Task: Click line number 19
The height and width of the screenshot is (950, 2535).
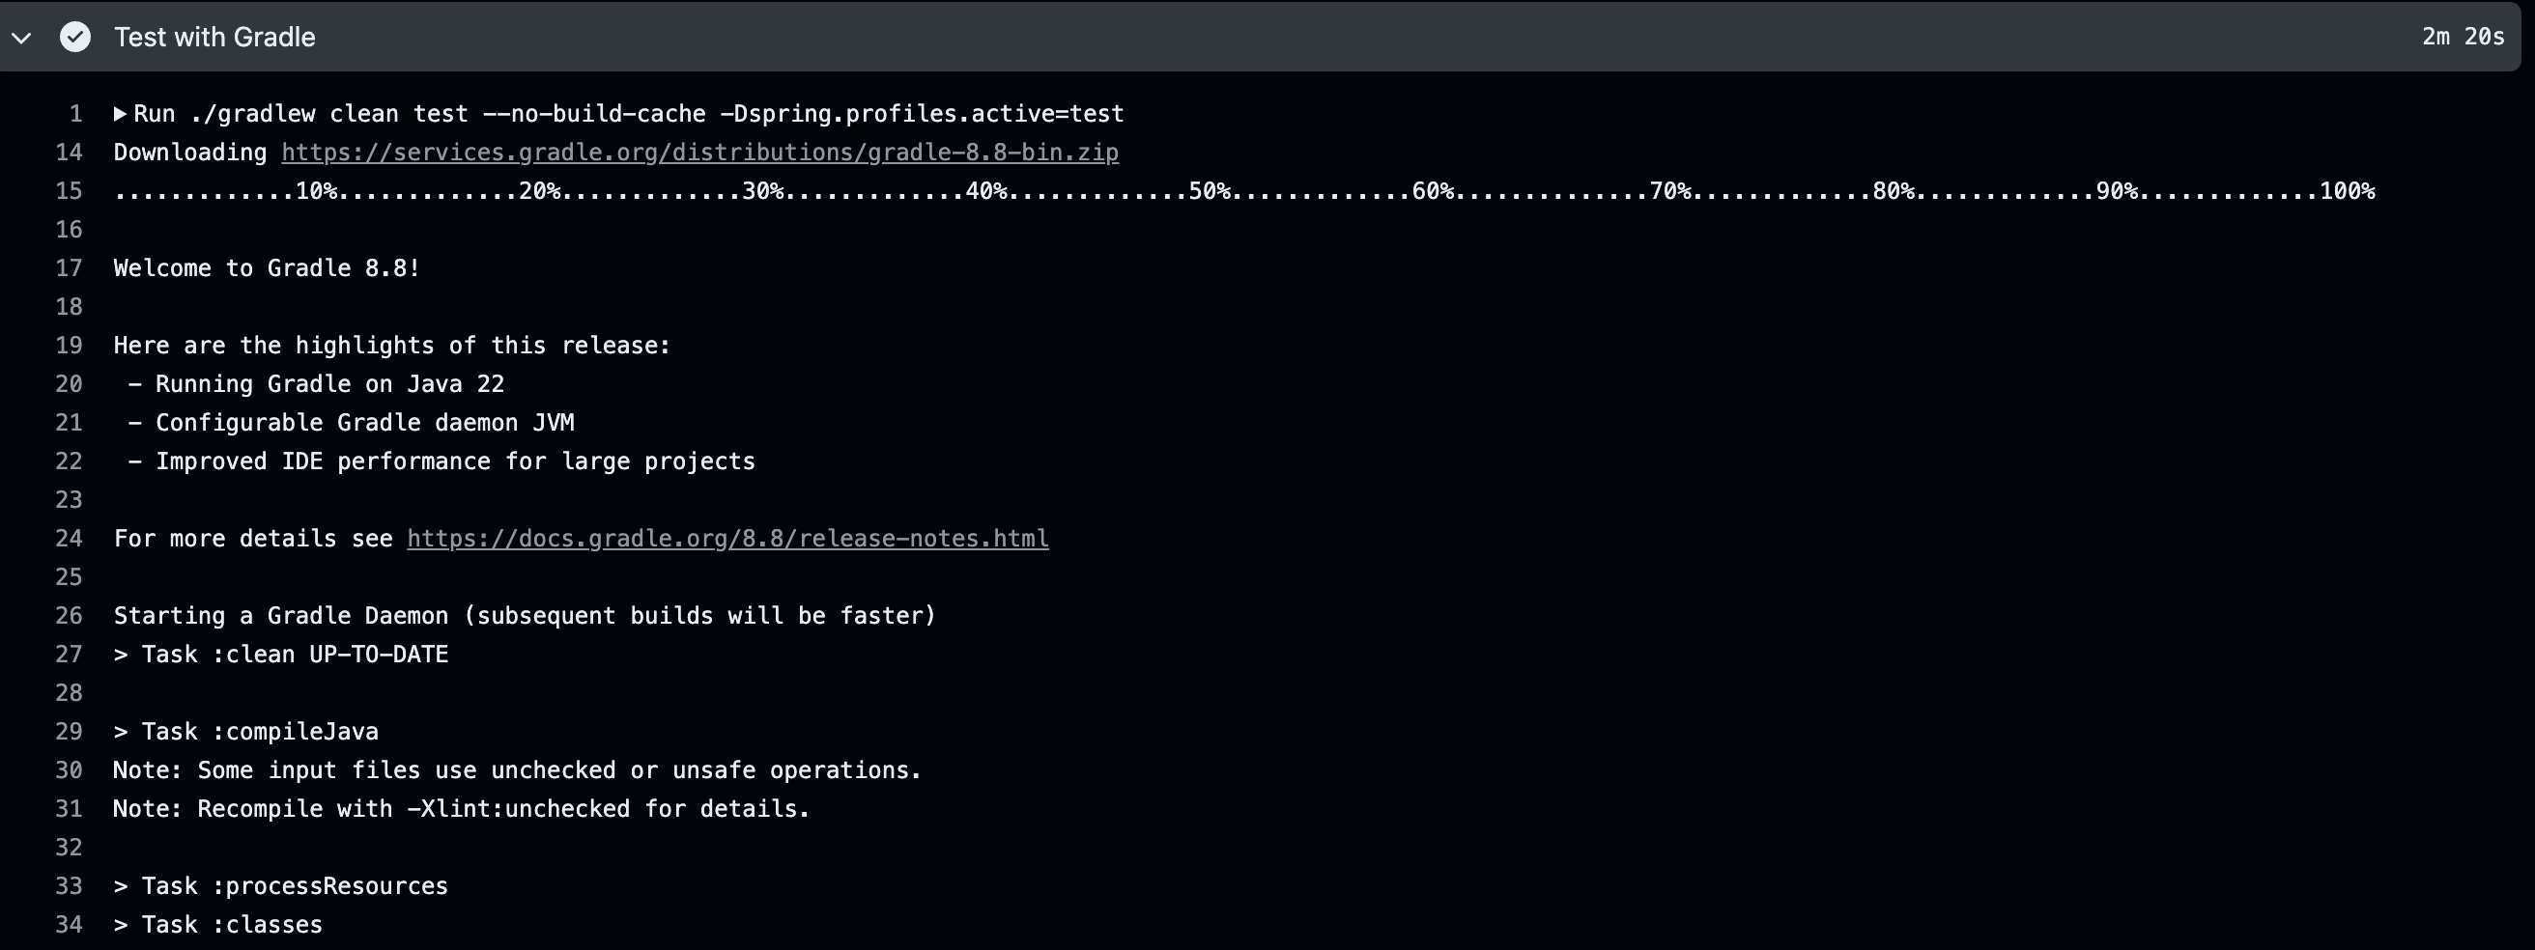Action: click(x=69, y=347)
